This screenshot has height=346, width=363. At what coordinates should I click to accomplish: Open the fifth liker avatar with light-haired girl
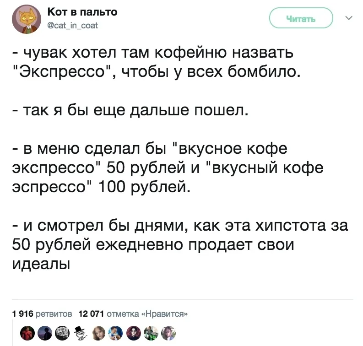pyautogui.click(x=99, y=333)
